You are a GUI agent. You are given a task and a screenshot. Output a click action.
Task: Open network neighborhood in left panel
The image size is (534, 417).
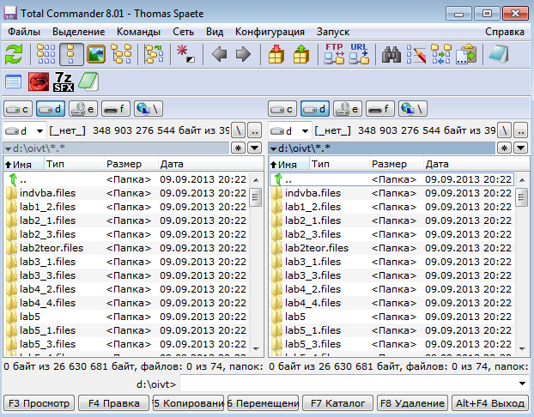[149, 109]
